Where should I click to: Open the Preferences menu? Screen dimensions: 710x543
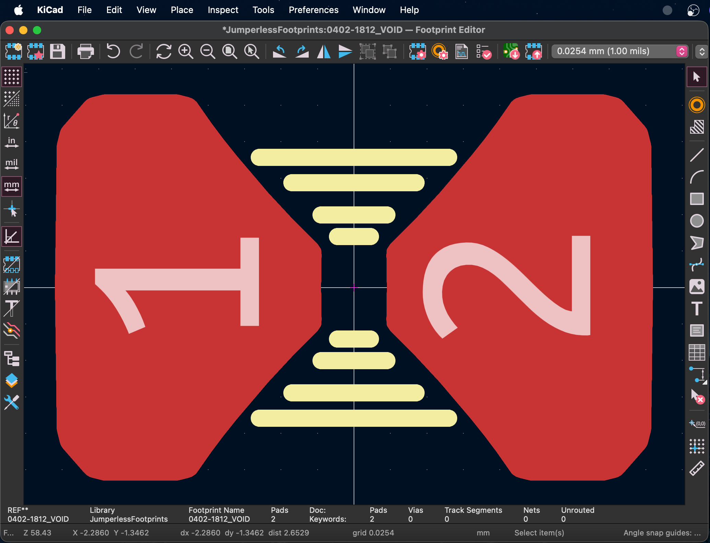(x=313, y=10)
